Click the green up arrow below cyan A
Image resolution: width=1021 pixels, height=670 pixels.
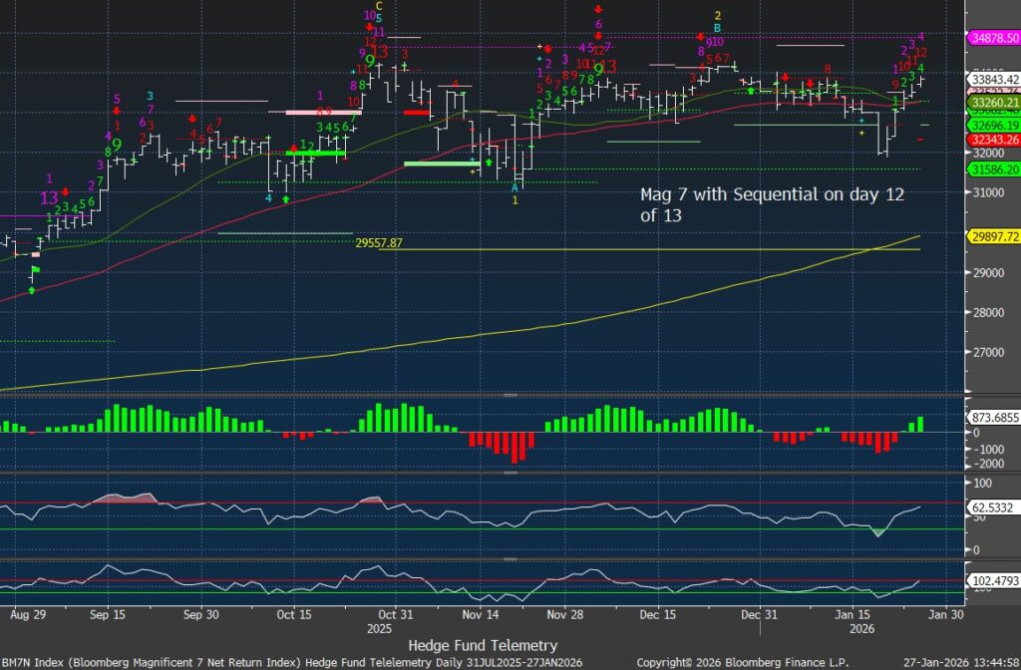coord(489,160)
